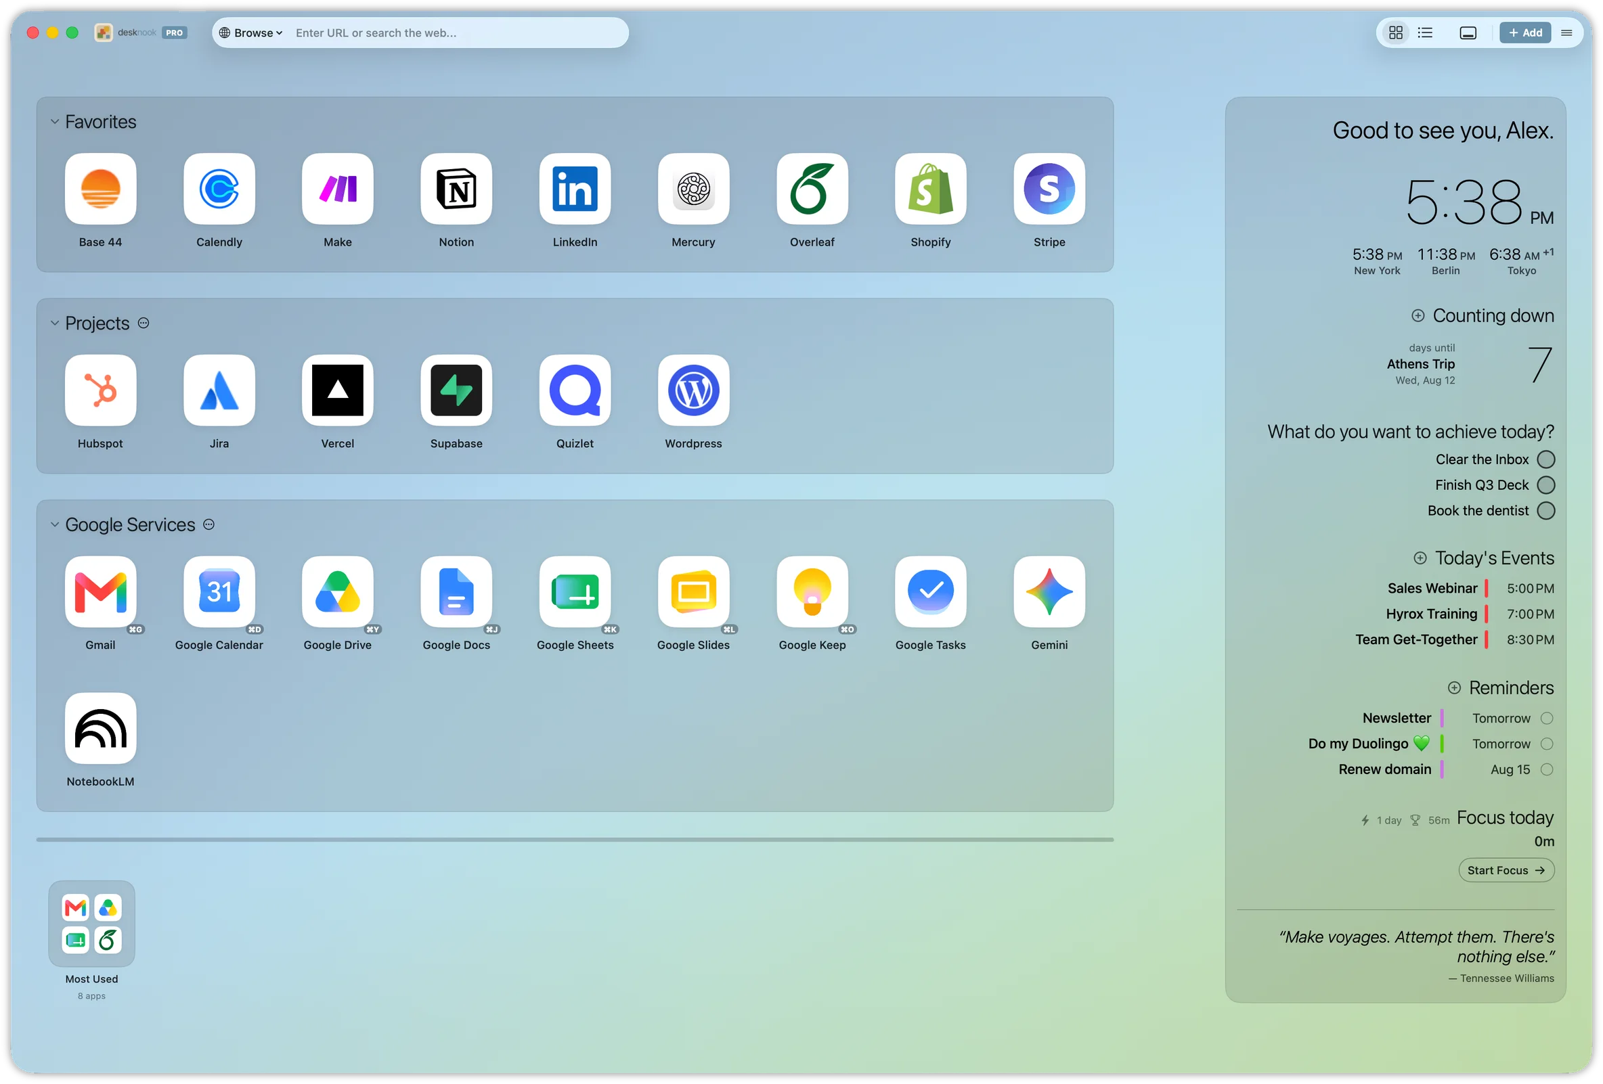Open Overleaf in the Favorites section
This screenshot has height=1084, width=1603.
click(x=812, y=188)
